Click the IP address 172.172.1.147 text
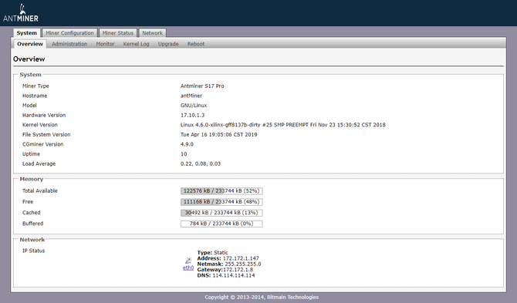Viewport: 517px width, 303px height. 241,258
